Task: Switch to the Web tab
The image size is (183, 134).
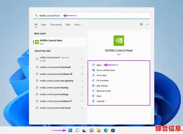Action: (68, 25)
